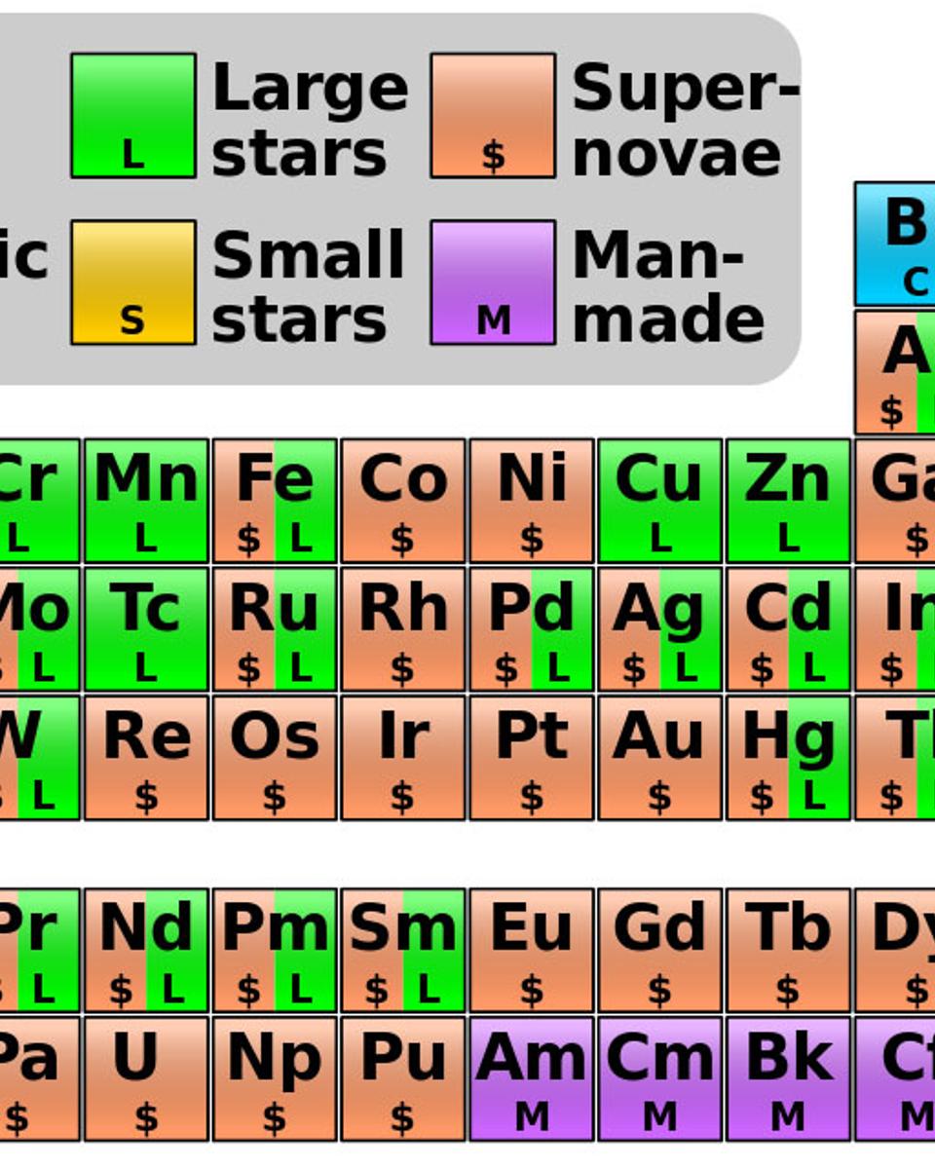
Task: Select the Co element tile
Action: [x=403, y=501]
